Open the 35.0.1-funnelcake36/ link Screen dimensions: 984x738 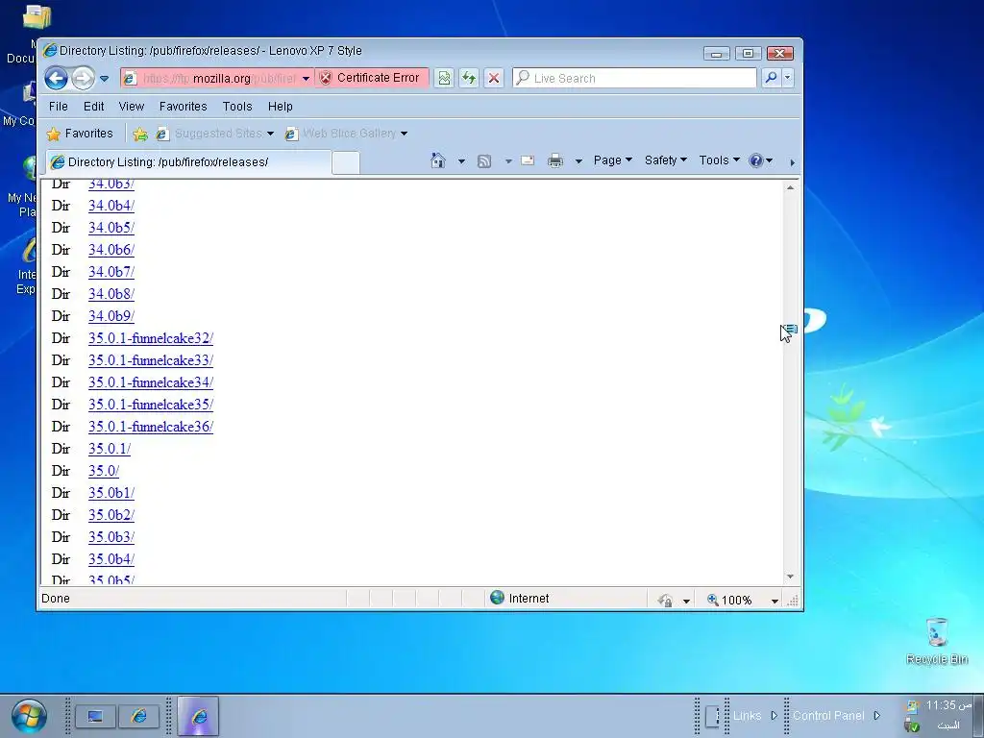pyautogui.click(x=151, y=427)
